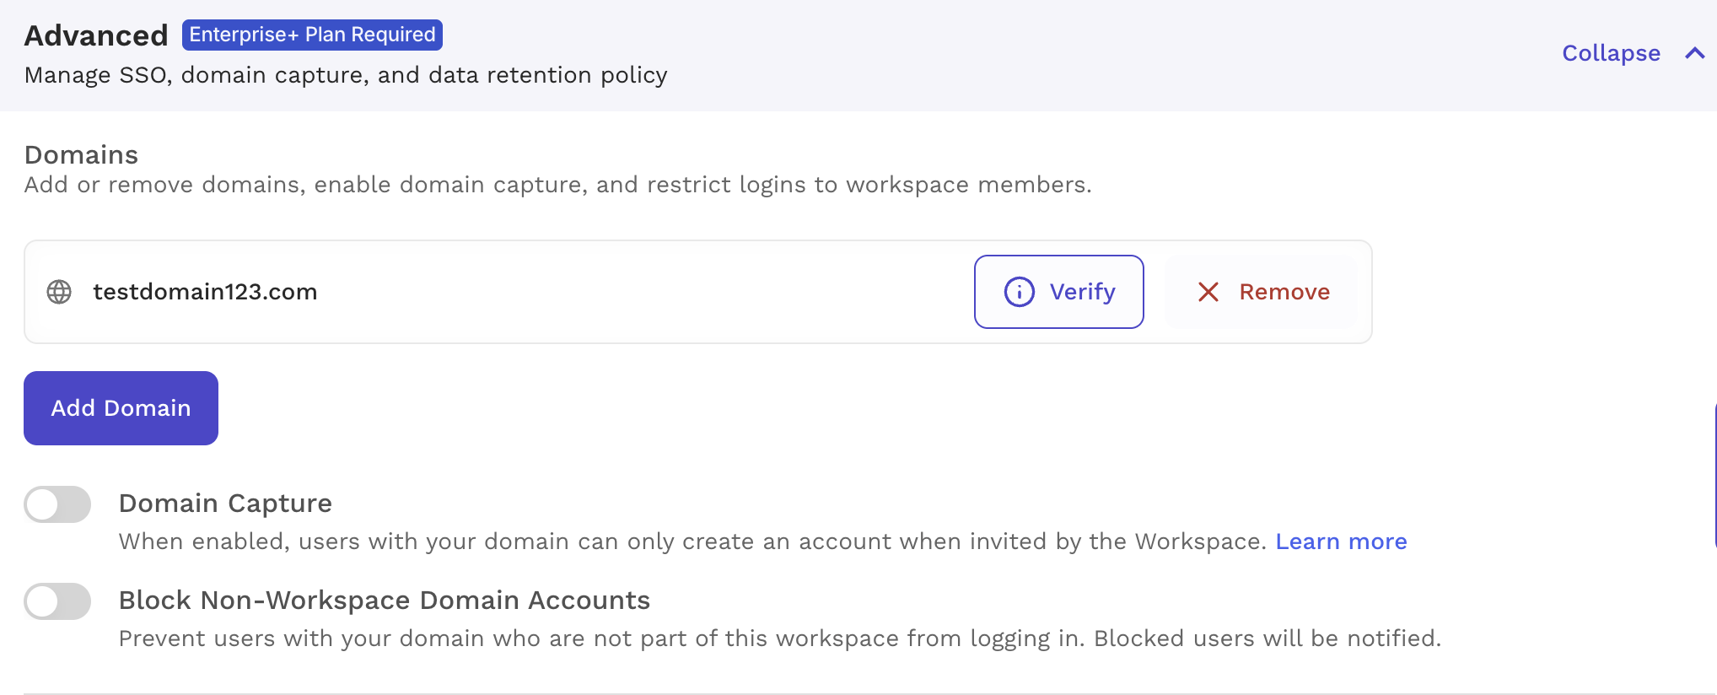Turn on domain capture for invited users
The height and width of the screenshot is (695, 1717).
[57, 504]
